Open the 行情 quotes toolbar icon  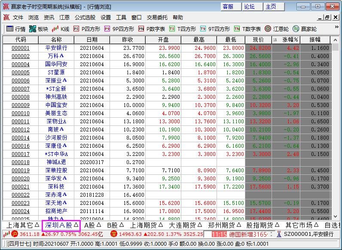10,29
